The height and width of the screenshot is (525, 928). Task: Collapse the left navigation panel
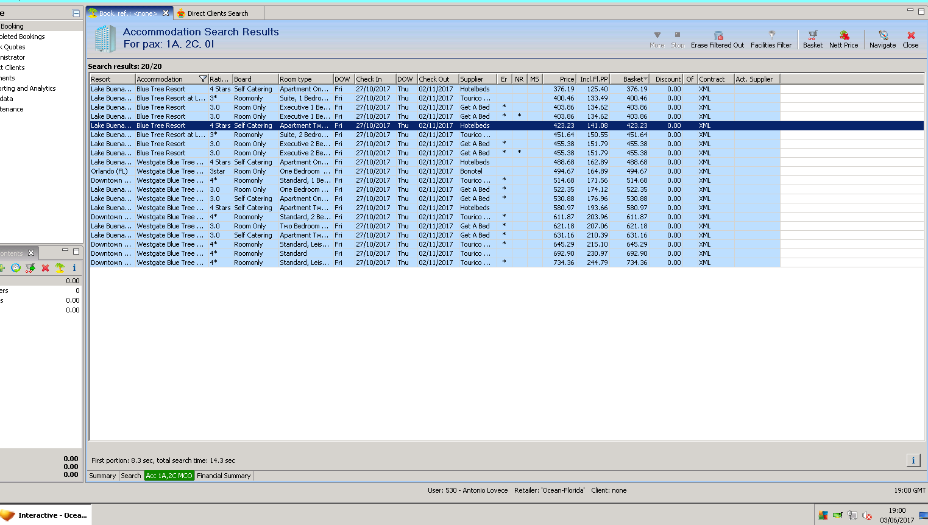click(76, 13)
